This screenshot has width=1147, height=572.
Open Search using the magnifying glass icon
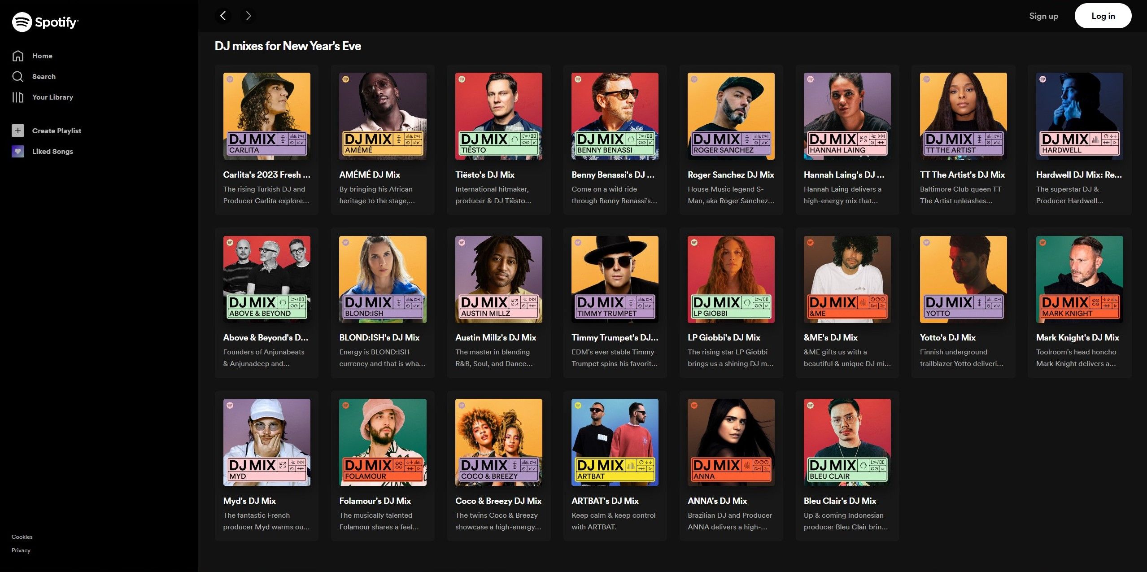point(18,76)
